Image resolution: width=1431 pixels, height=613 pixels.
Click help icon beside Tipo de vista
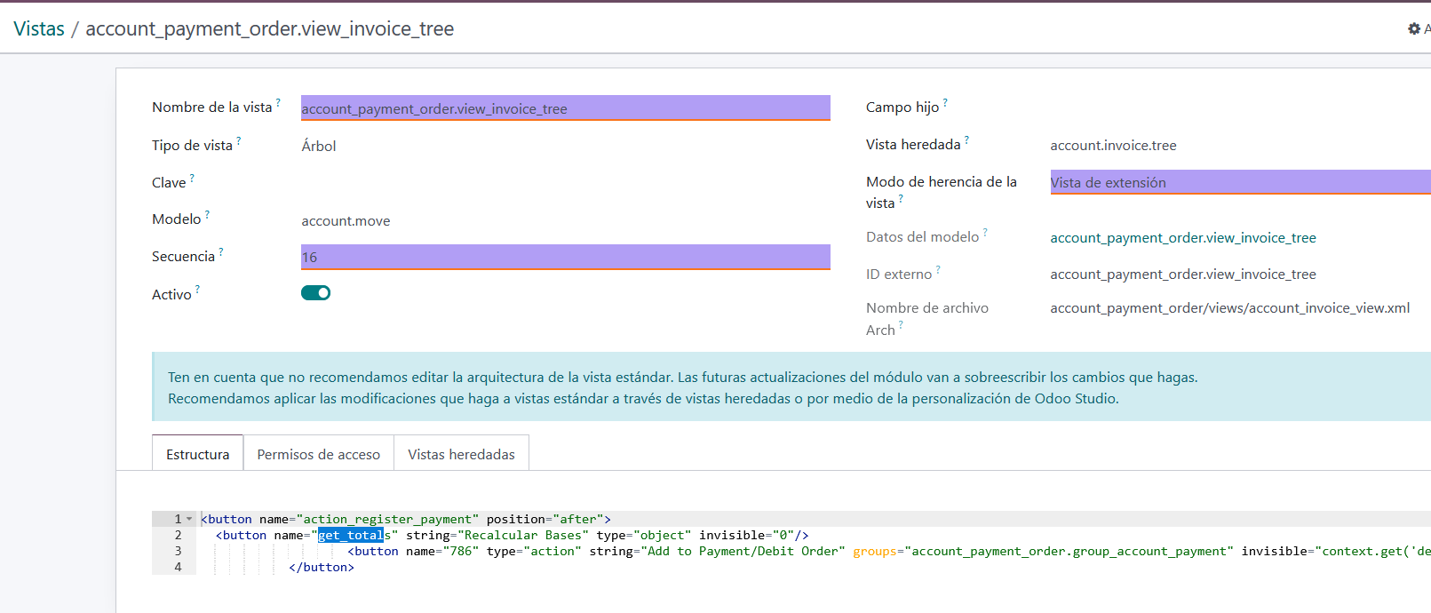point(238,140)
